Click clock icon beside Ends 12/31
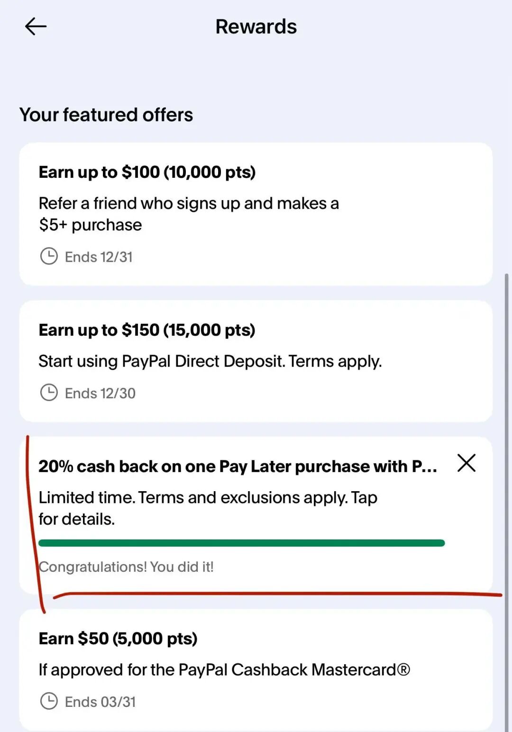512x732 pixels. pos(49,256)
